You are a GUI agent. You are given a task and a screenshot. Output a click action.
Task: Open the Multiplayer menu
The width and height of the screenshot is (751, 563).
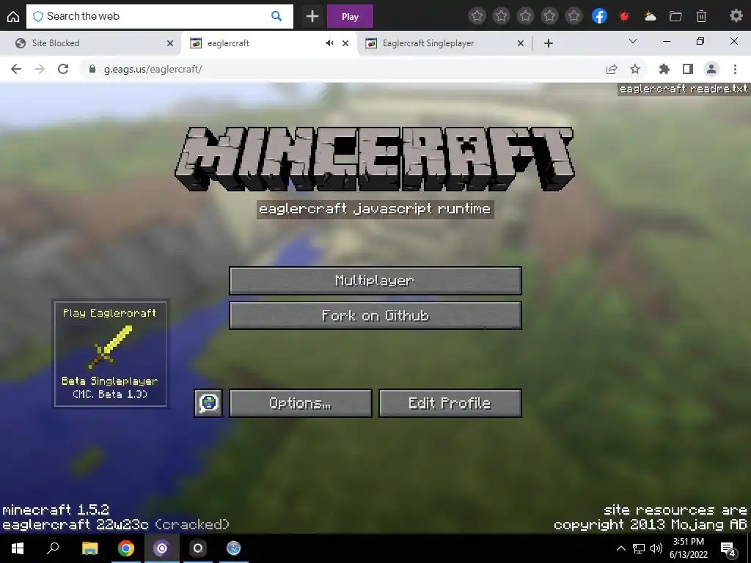pos(375,281)
